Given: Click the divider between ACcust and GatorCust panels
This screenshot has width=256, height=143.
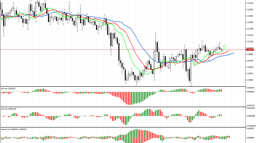Looking at the screenshot, I should pyautogui.click(x=123, y=127).
